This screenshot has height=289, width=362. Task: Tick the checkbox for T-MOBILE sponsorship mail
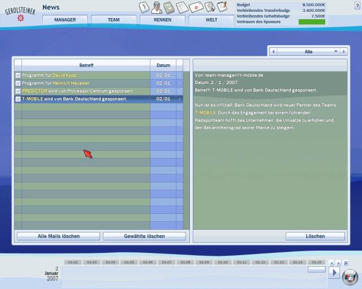[18, 99]
